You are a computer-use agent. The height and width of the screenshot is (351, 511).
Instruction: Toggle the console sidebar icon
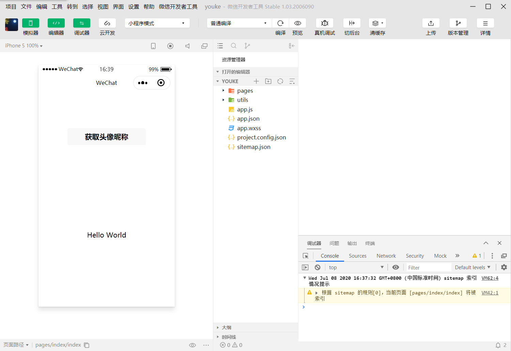(x=305, y=268)
